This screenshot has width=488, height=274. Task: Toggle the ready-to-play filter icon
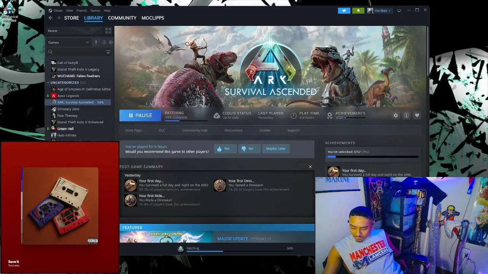[111, 42]
